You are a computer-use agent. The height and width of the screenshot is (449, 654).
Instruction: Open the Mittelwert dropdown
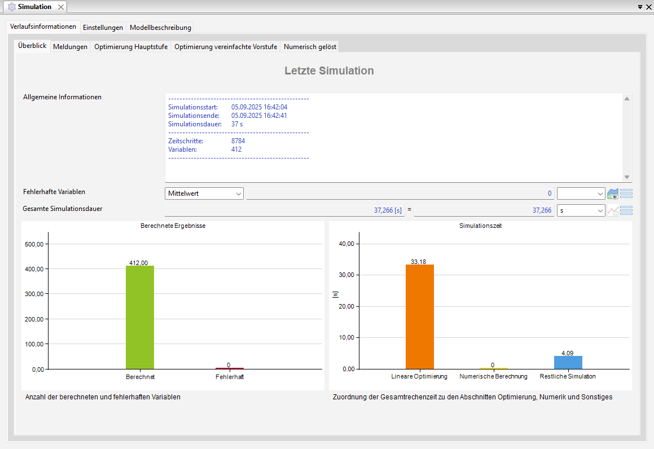[x=204, y=193]
